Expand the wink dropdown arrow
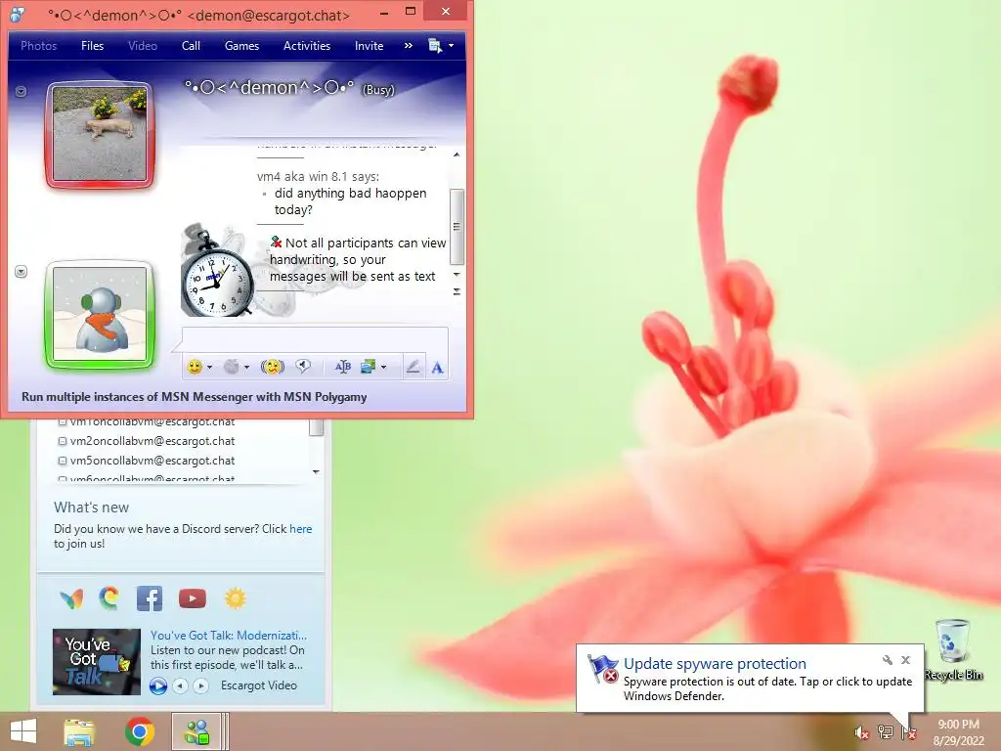 pyautogui.click(x=246, y=368)
